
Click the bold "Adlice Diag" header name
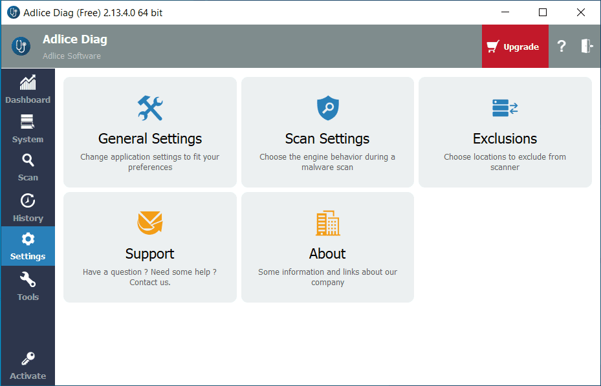75,39
